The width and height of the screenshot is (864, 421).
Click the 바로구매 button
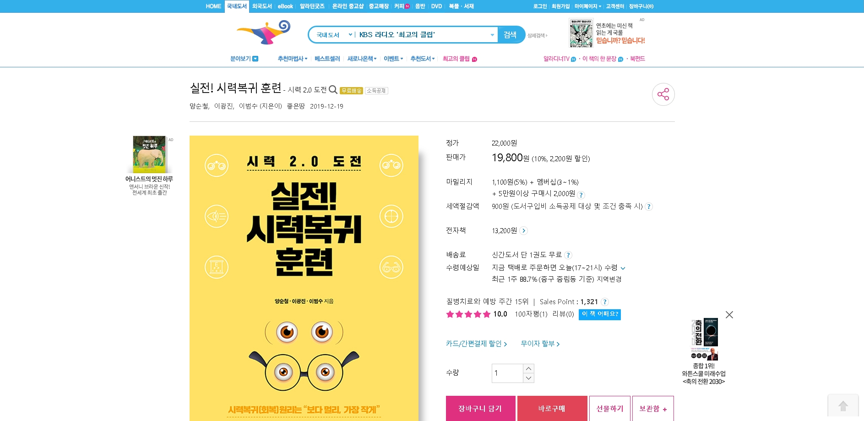pyautogui.click(x=552, y=408)
